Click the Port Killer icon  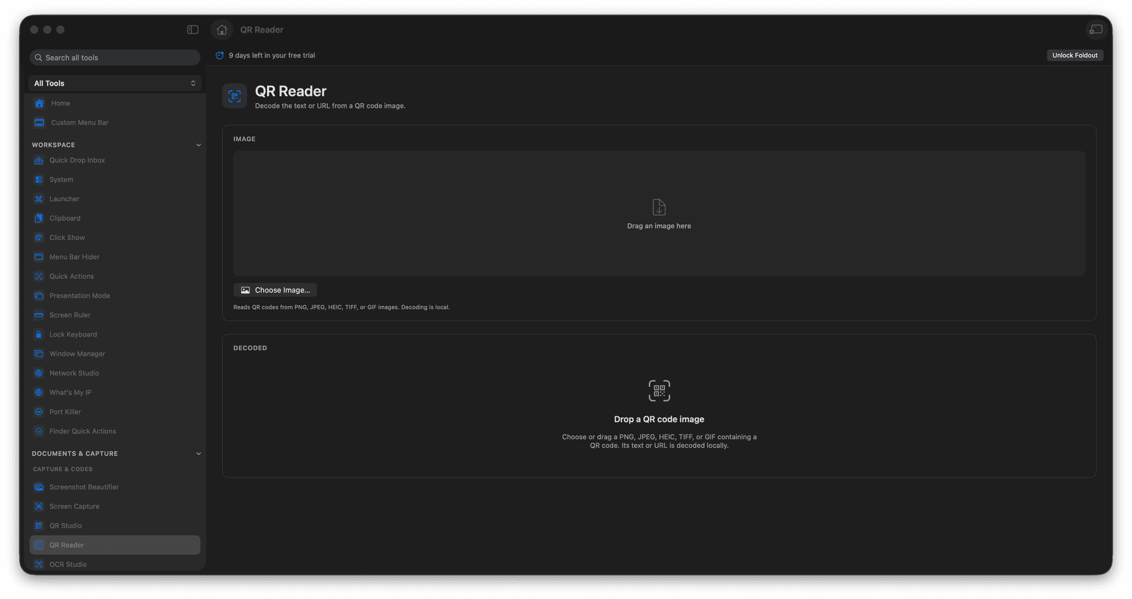[39, 412]
